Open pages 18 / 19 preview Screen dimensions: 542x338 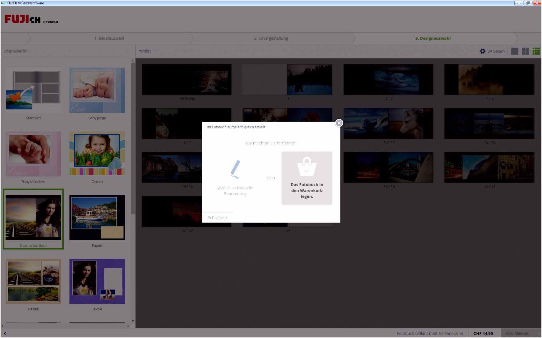388,168
